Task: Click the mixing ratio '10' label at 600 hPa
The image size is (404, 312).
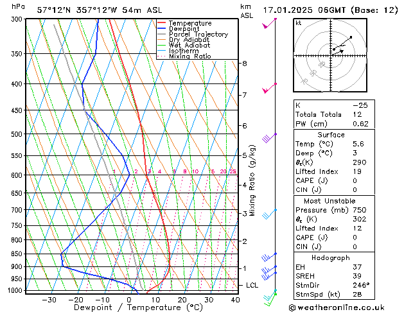Action: click(195, 171)
